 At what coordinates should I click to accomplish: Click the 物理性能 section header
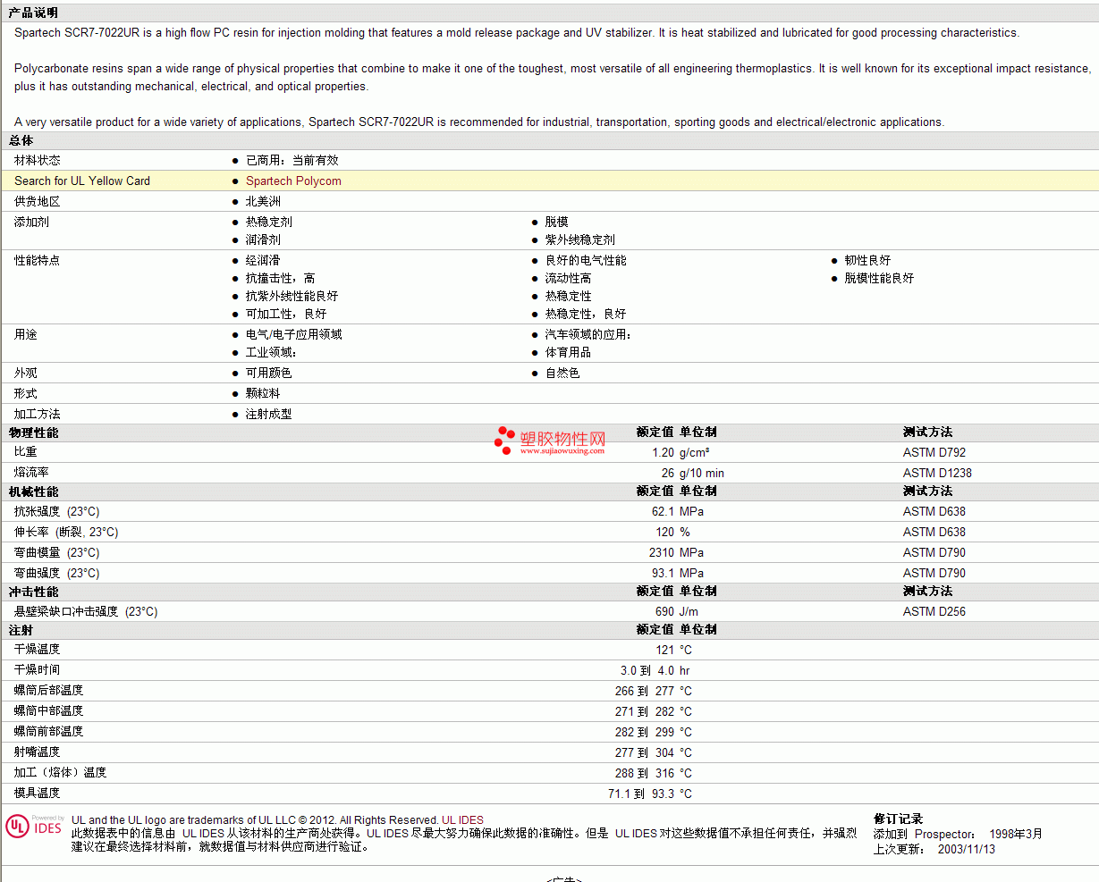click(33, 433)
